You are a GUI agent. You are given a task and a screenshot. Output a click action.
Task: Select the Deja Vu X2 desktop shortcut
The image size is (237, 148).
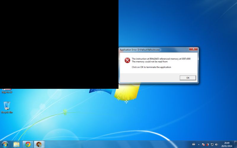point(7,91)
